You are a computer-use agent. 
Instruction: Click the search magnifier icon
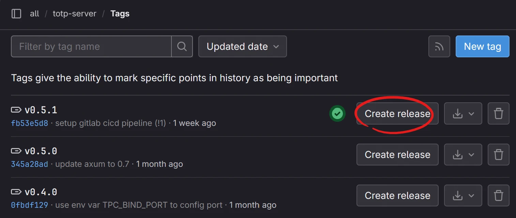coord(182,46)
